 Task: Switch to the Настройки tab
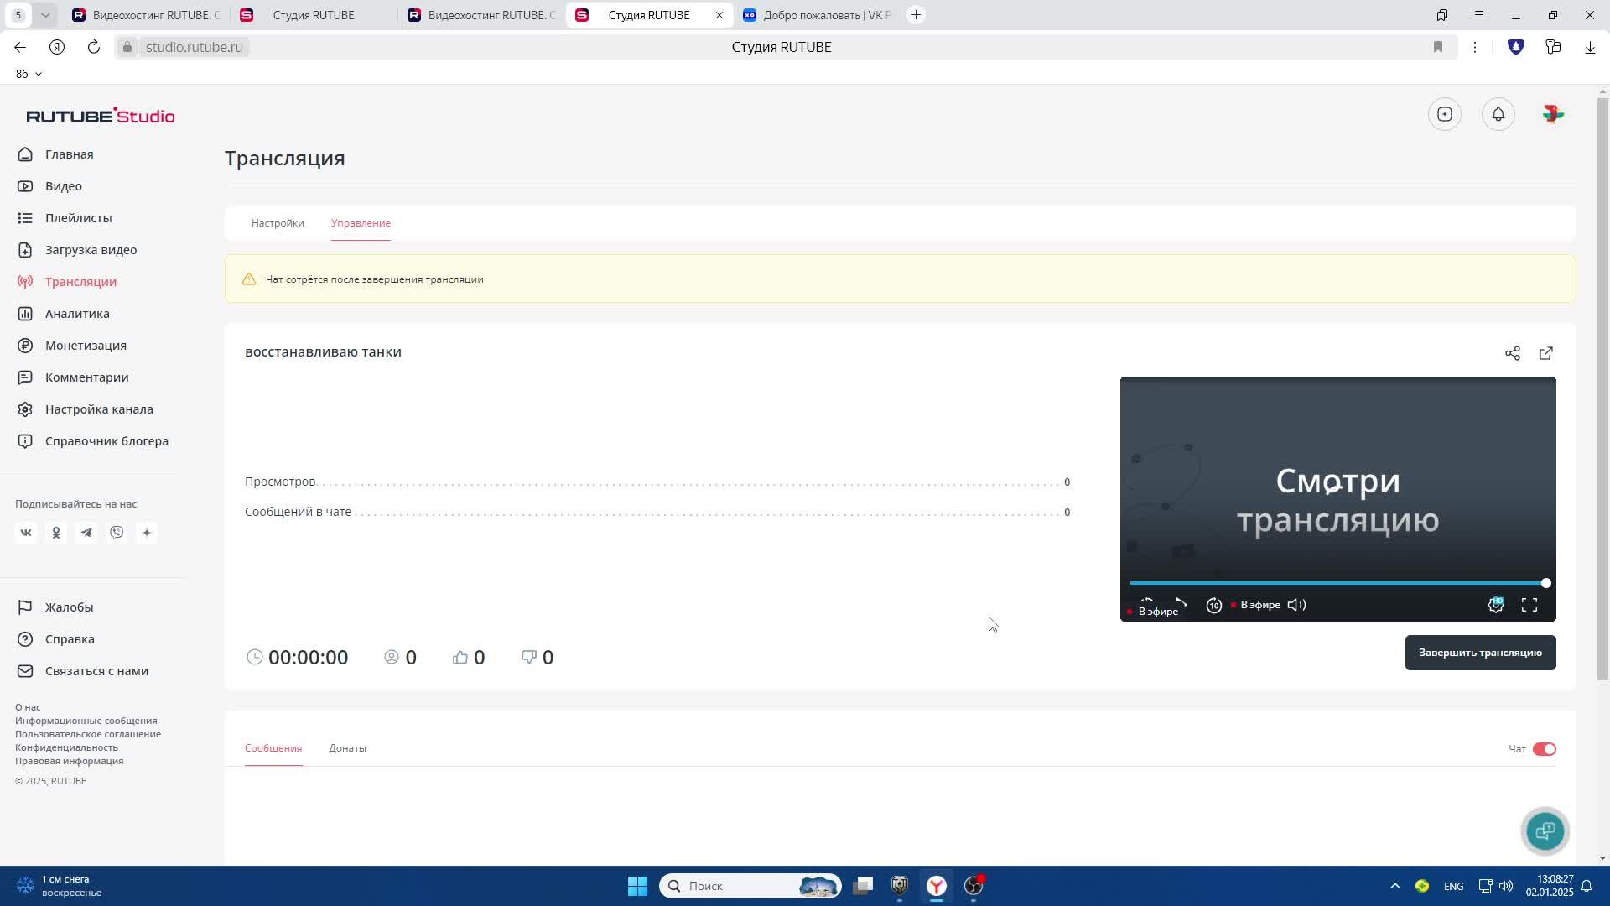(278, 223)
